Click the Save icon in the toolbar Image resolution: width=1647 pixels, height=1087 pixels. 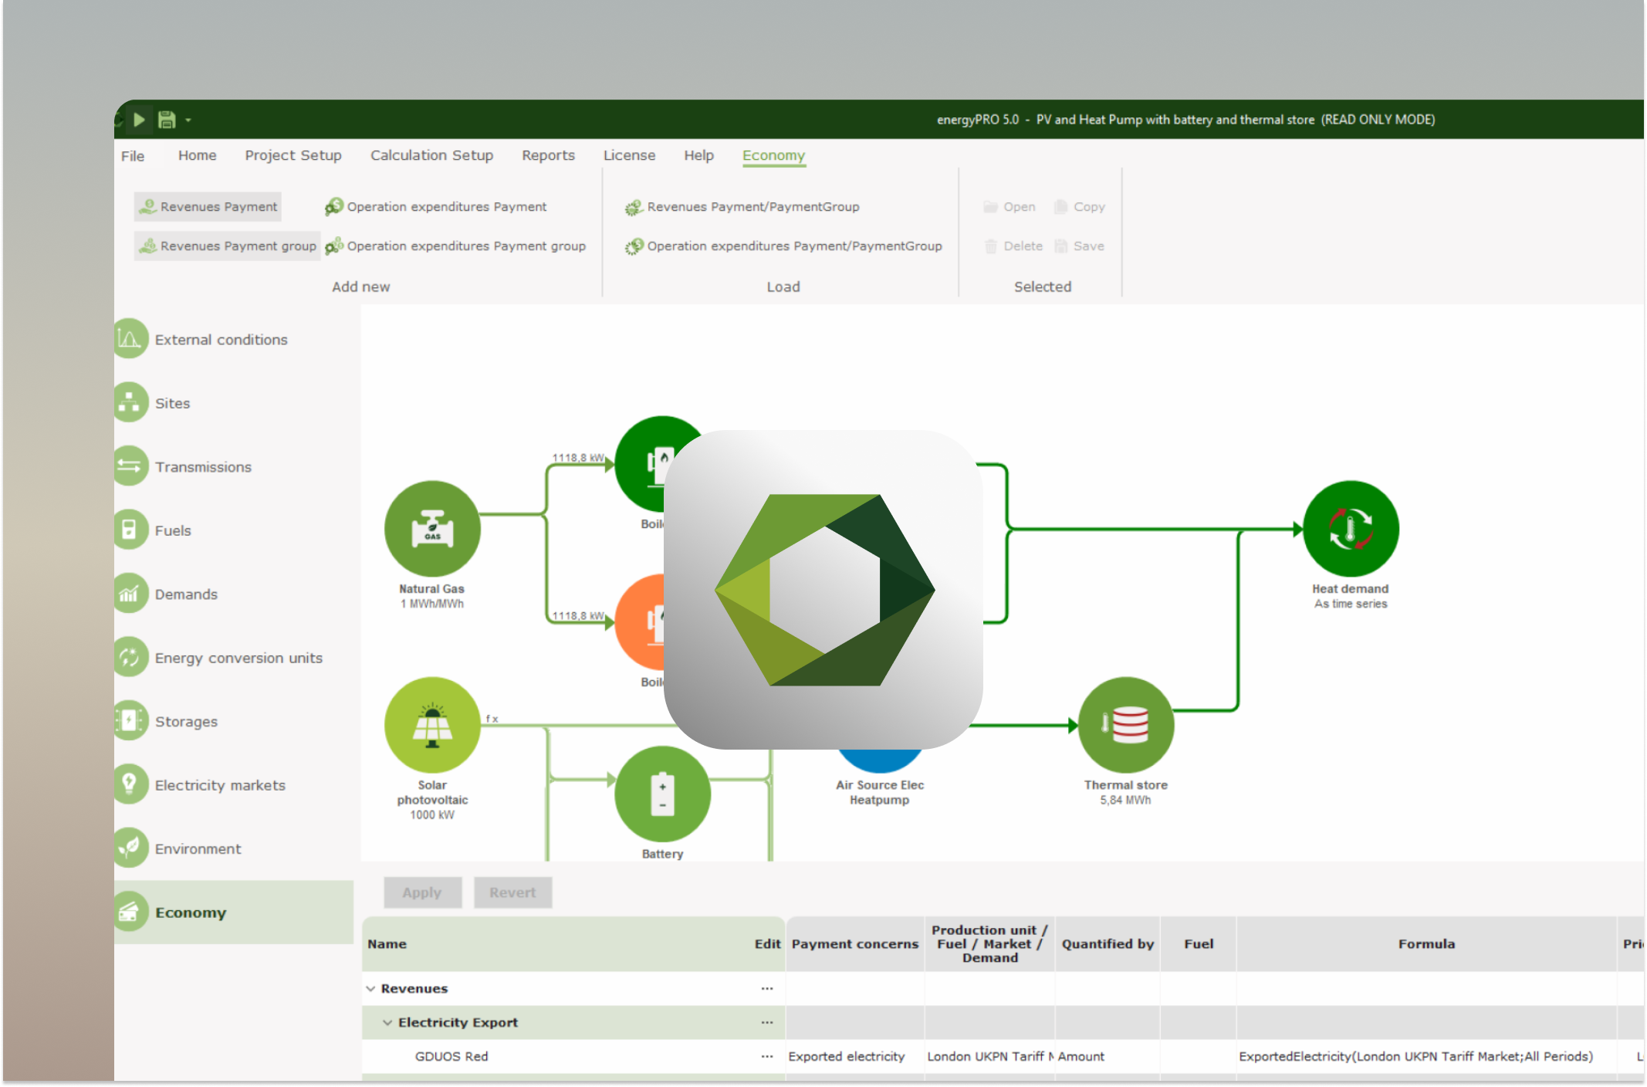[164, 120]
